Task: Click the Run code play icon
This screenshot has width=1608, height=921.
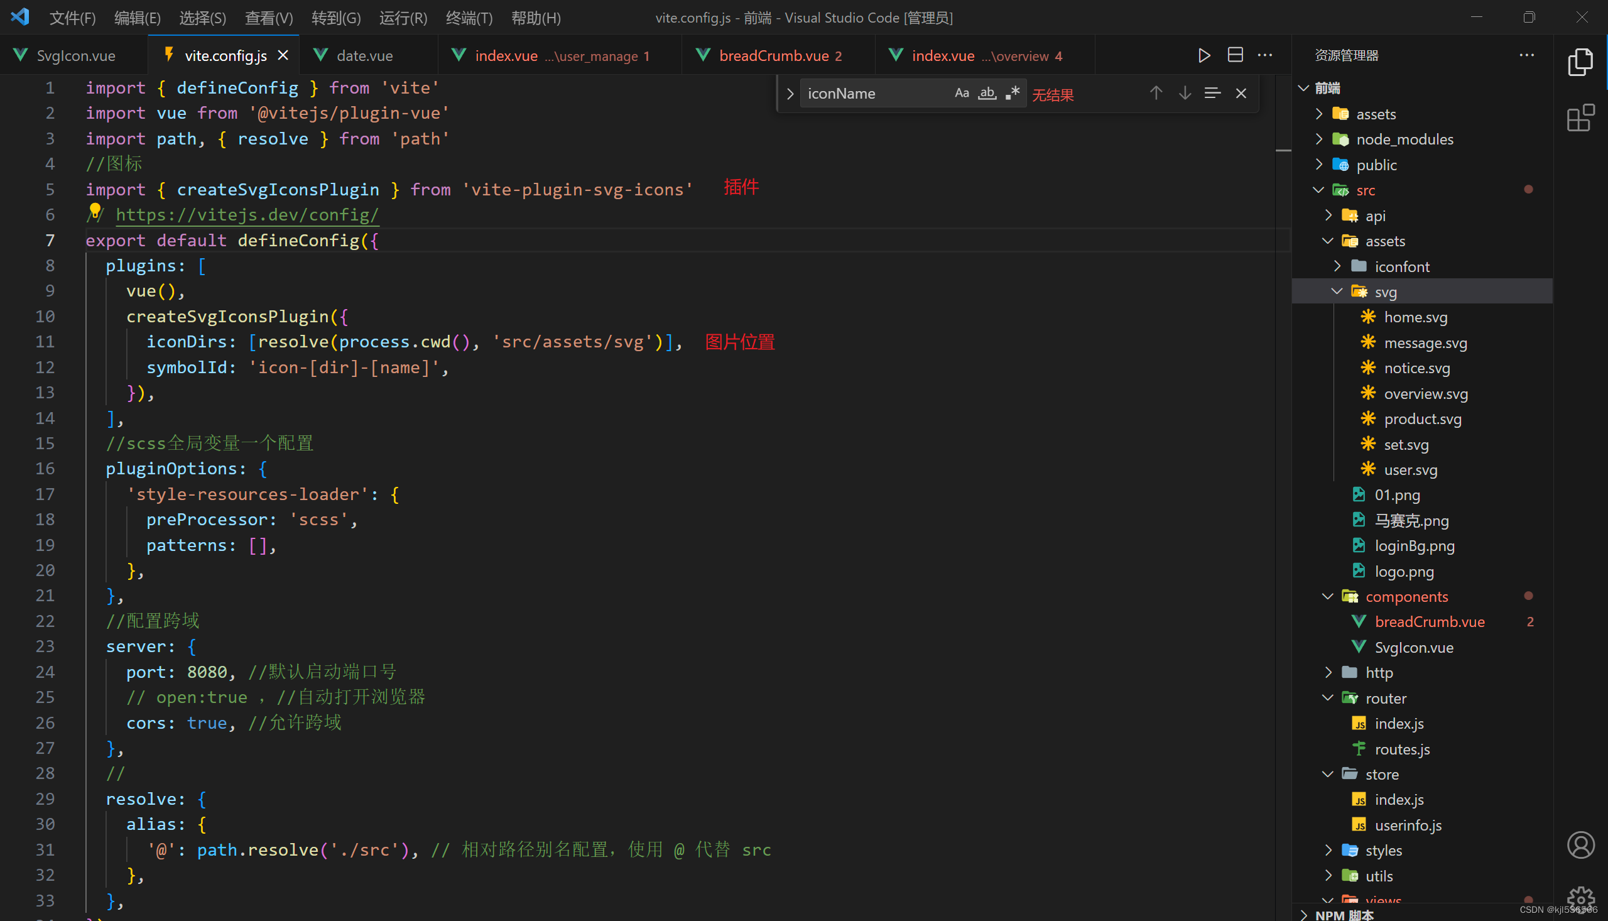Action: tap(1204, 56)
